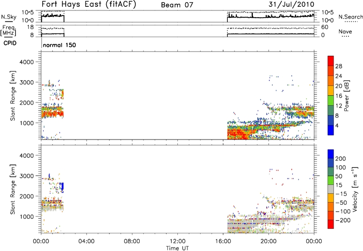
Task: Select the "16" Power colorbar tick label
Action: tap(338, 96)
